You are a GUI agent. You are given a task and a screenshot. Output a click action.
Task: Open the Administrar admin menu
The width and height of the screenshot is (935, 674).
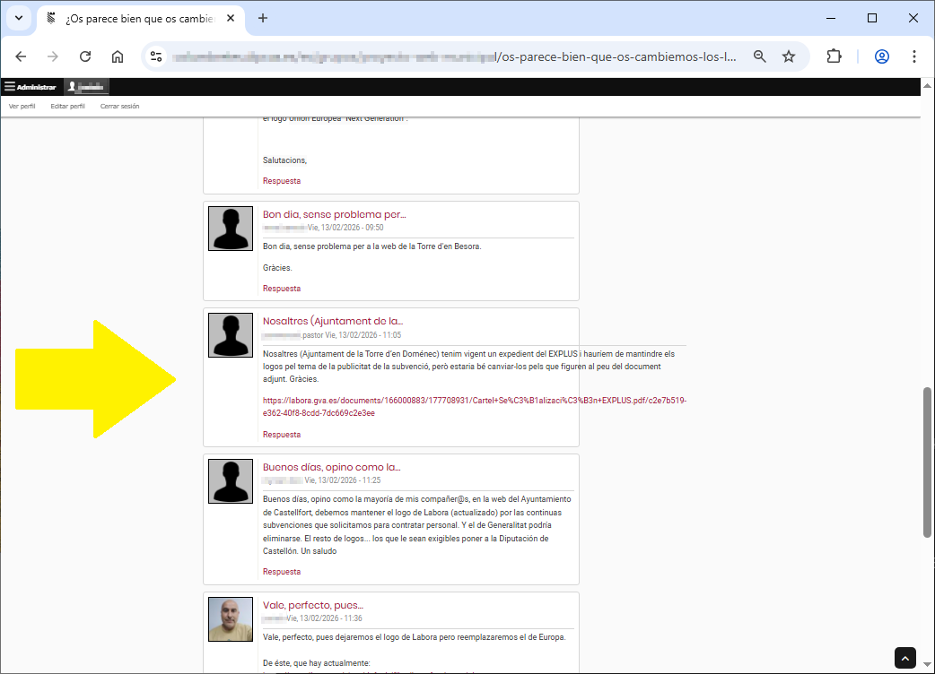(x=31, y=87)
